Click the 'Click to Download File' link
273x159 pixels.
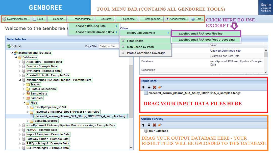225,51
